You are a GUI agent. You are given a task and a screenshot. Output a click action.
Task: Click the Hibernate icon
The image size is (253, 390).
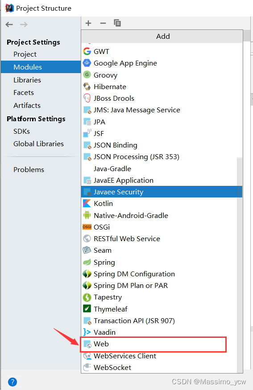(x=87, y=86)
